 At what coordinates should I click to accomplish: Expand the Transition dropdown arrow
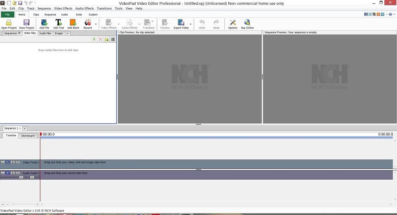[152, 21]
